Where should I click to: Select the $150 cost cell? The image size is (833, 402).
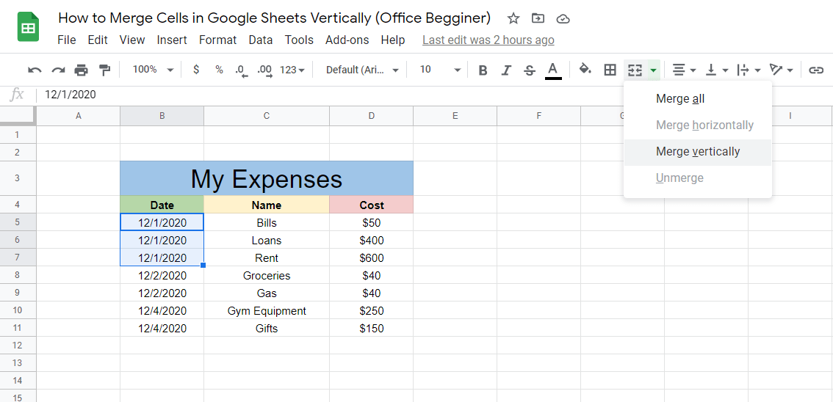tap(372, 329)
